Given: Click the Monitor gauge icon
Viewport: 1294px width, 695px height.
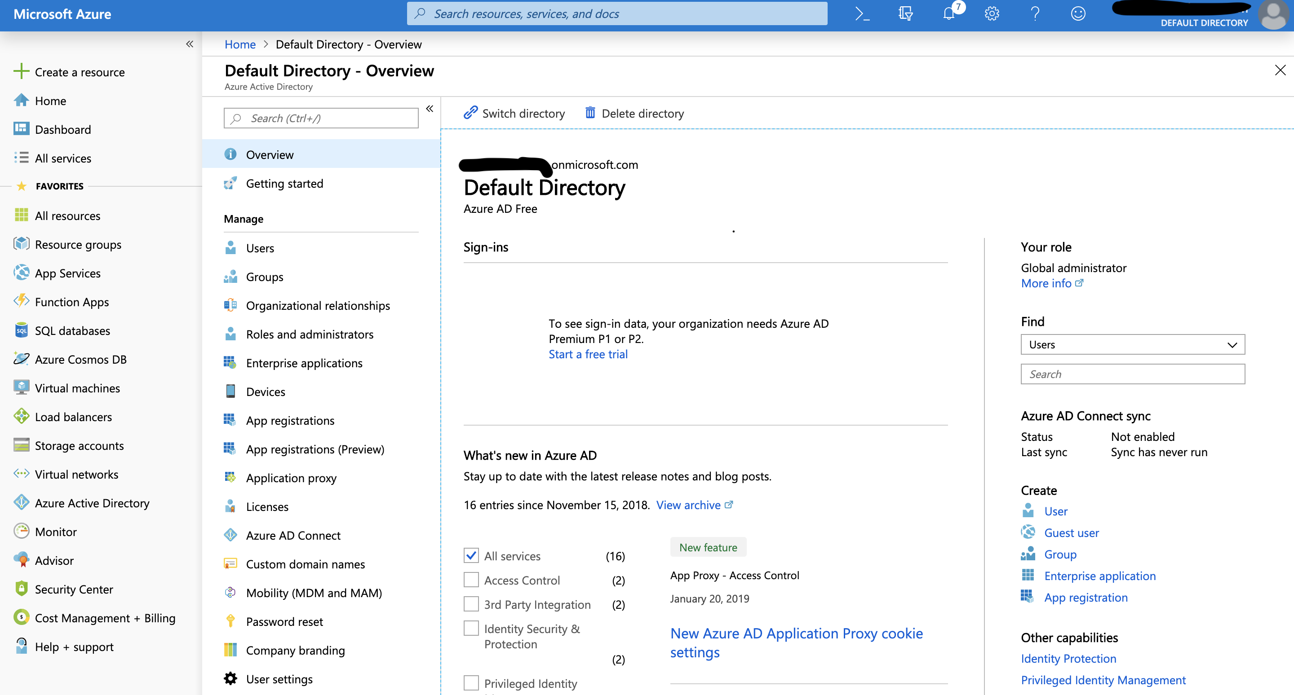Looking at the screenshot, I should [x=21, y=531].
